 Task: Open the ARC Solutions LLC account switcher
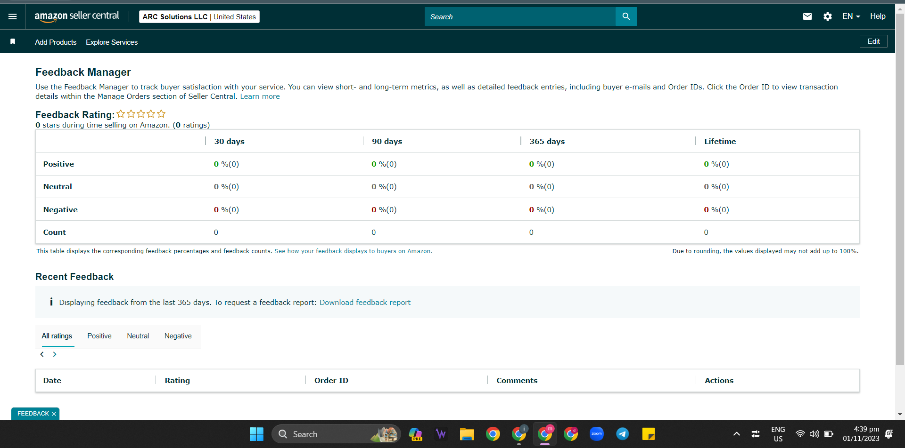199,16
